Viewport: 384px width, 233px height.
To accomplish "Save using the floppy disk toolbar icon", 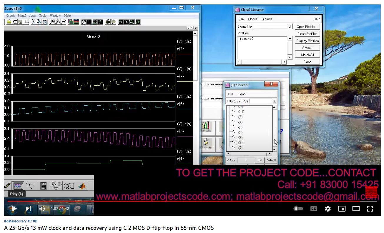I will pos(20,22).
